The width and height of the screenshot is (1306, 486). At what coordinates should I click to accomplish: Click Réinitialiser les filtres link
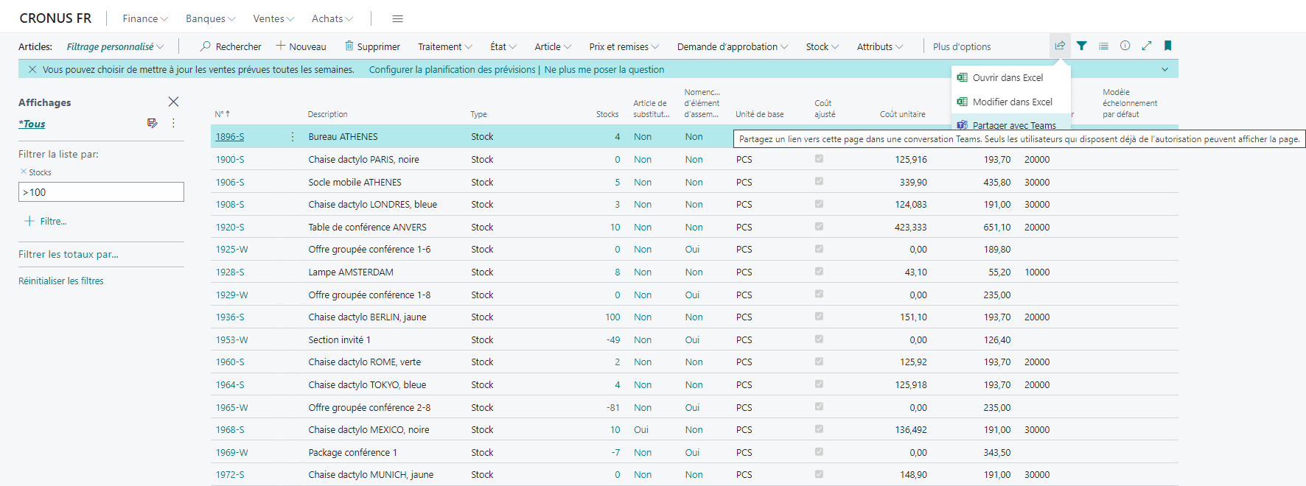[61, 281]
